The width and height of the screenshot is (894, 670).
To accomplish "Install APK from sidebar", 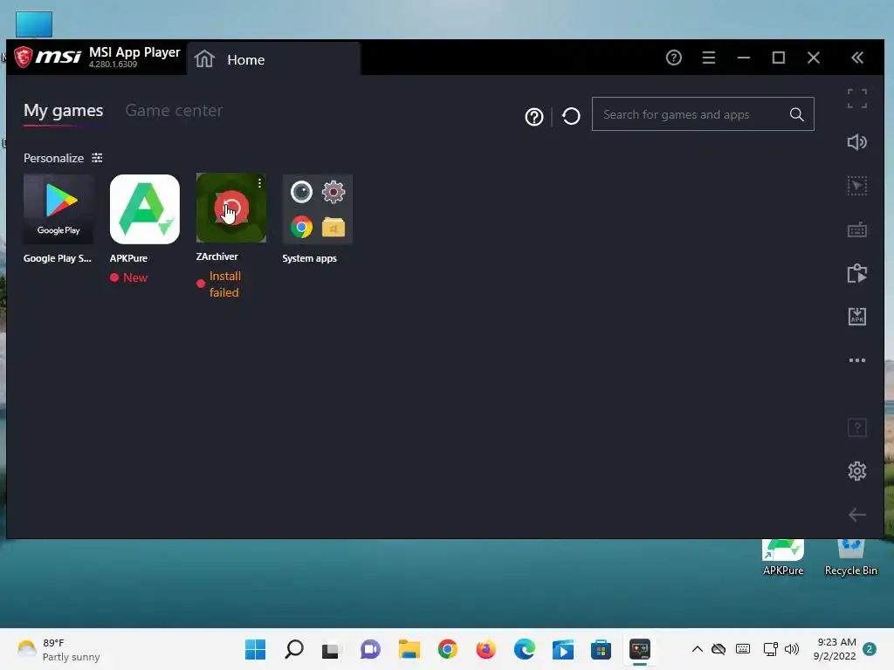I will coord(857,316).
